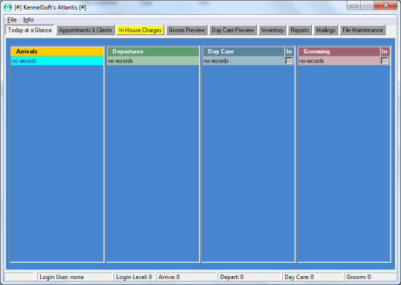The image size is (401, 285).
Task: Click 'Login User: none' status field
Action: 75,277
